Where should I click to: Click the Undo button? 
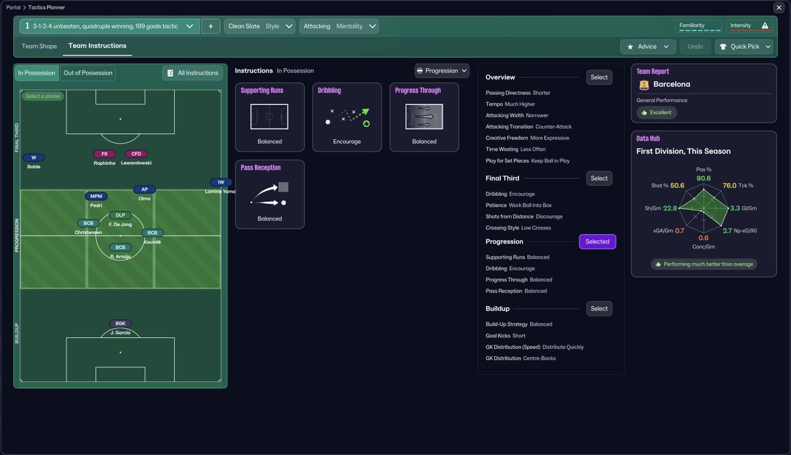(695, 47)
